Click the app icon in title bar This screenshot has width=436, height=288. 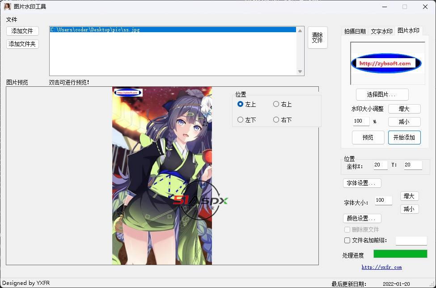point(7,6)
